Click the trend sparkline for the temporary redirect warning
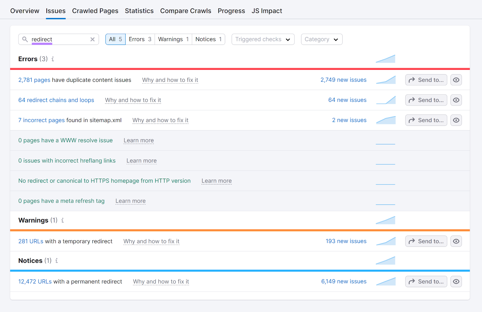This screenshot has height=312, width=482. coord(386,241)
